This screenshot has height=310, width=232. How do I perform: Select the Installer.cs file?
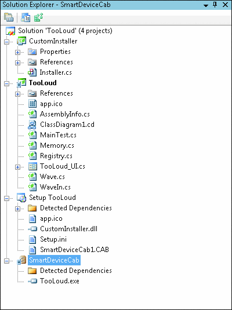click(56, 72)
